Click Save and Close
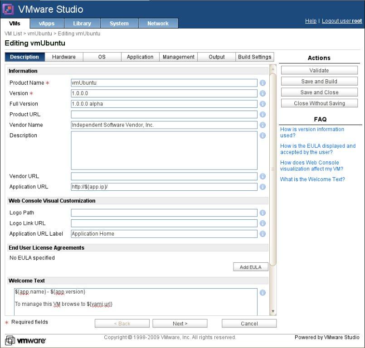The width and height of the screenshot is (365, 348). (319, 92)
